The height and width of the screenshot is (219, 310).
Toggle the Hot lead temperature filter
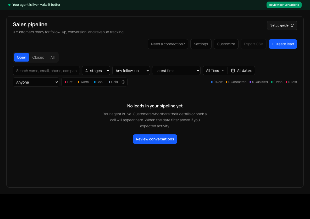pos(69,82)
